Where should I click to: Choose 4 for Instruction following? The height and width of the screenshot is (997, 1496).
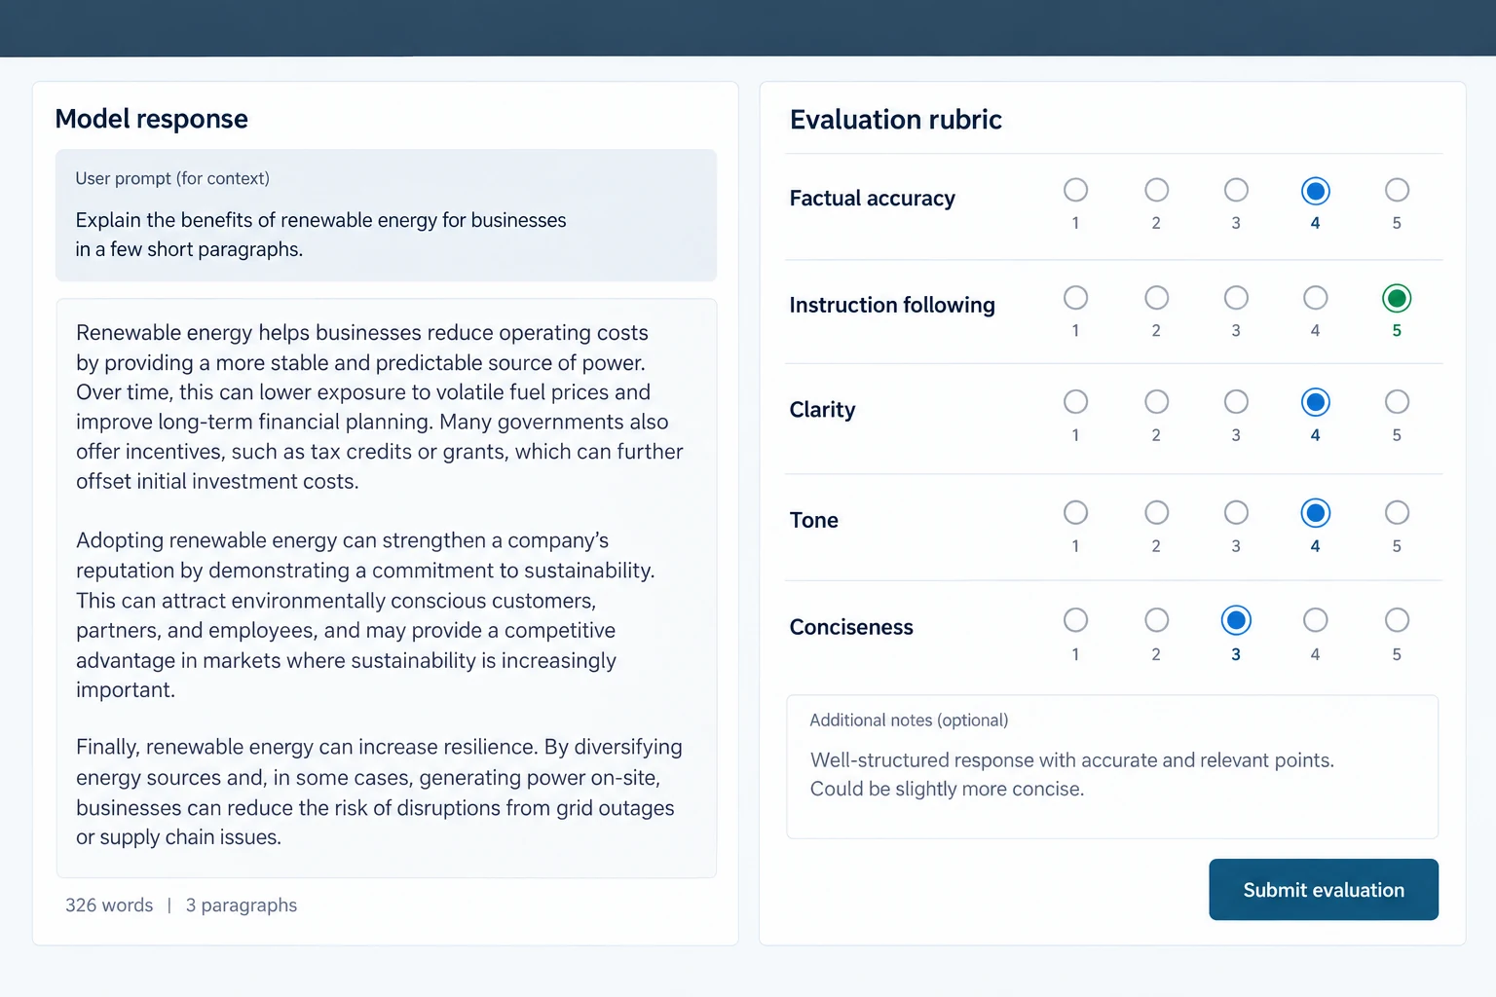[1315, 298]
